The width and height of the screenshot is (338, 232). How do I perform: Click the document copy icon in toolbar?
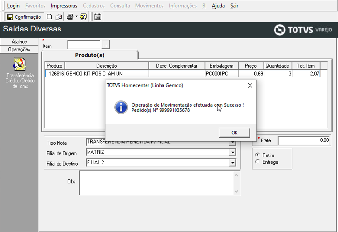tap(59, 17)
